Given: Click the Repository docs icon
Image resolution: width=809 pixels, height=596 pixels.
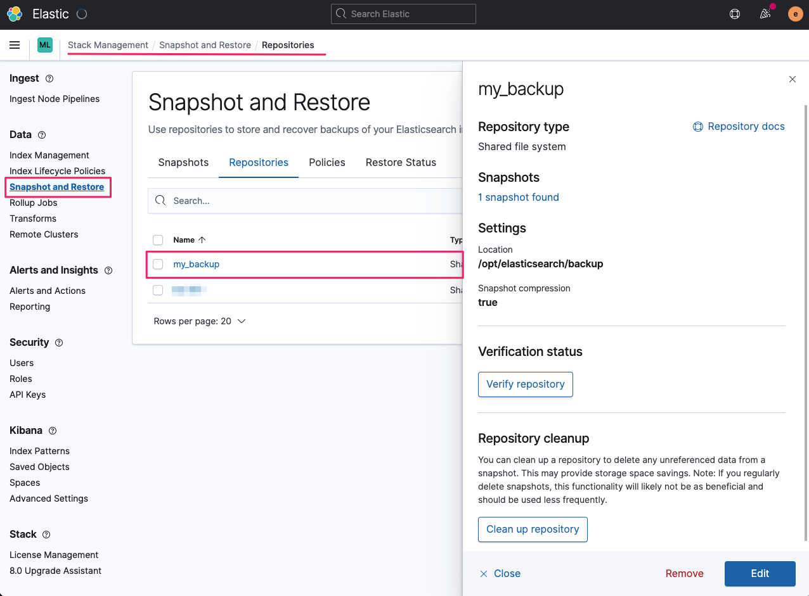Looking at the screenshot, I should point(698,127).
